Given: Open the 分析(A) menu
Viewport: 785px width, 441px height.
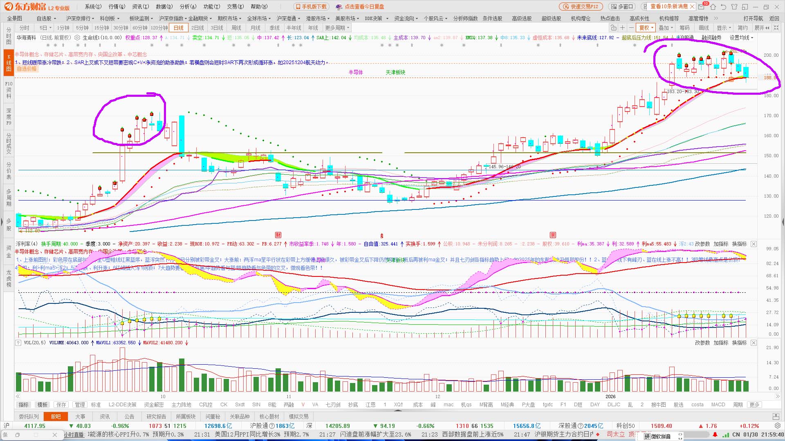Looking at the screenshot, I should (188, 7).
